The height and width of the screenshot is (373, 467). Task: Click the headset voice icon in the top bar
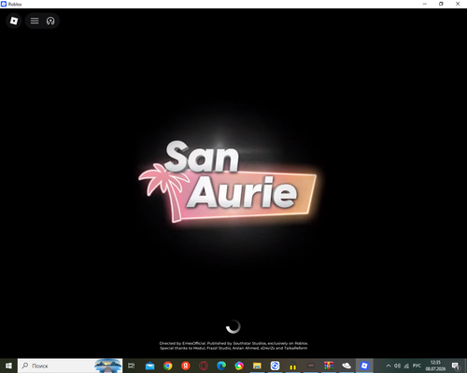pyautogui.click(x=50, y=21)
